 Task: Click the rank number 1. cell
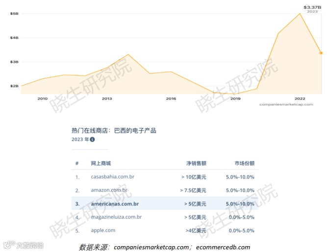pos(77,177)
